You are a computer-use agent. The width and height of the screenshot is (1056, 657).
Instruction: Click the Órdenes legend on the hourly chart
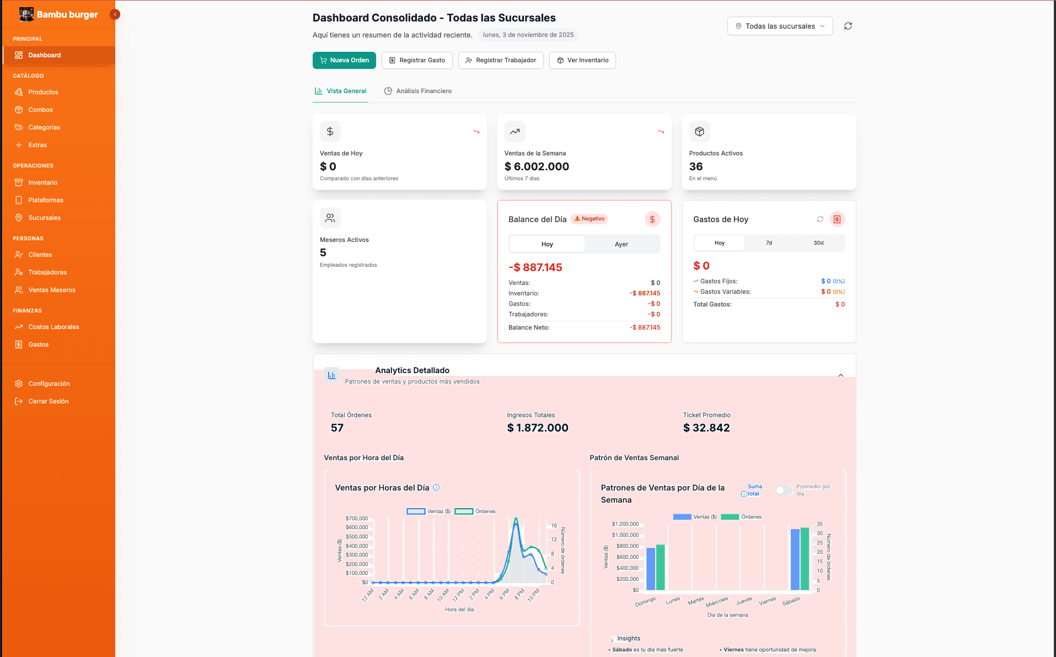(475, 511)
